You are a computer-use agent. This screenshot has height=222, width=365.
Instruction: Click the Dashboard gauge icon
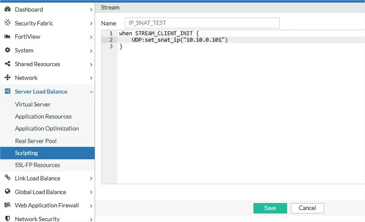[8, 9]
